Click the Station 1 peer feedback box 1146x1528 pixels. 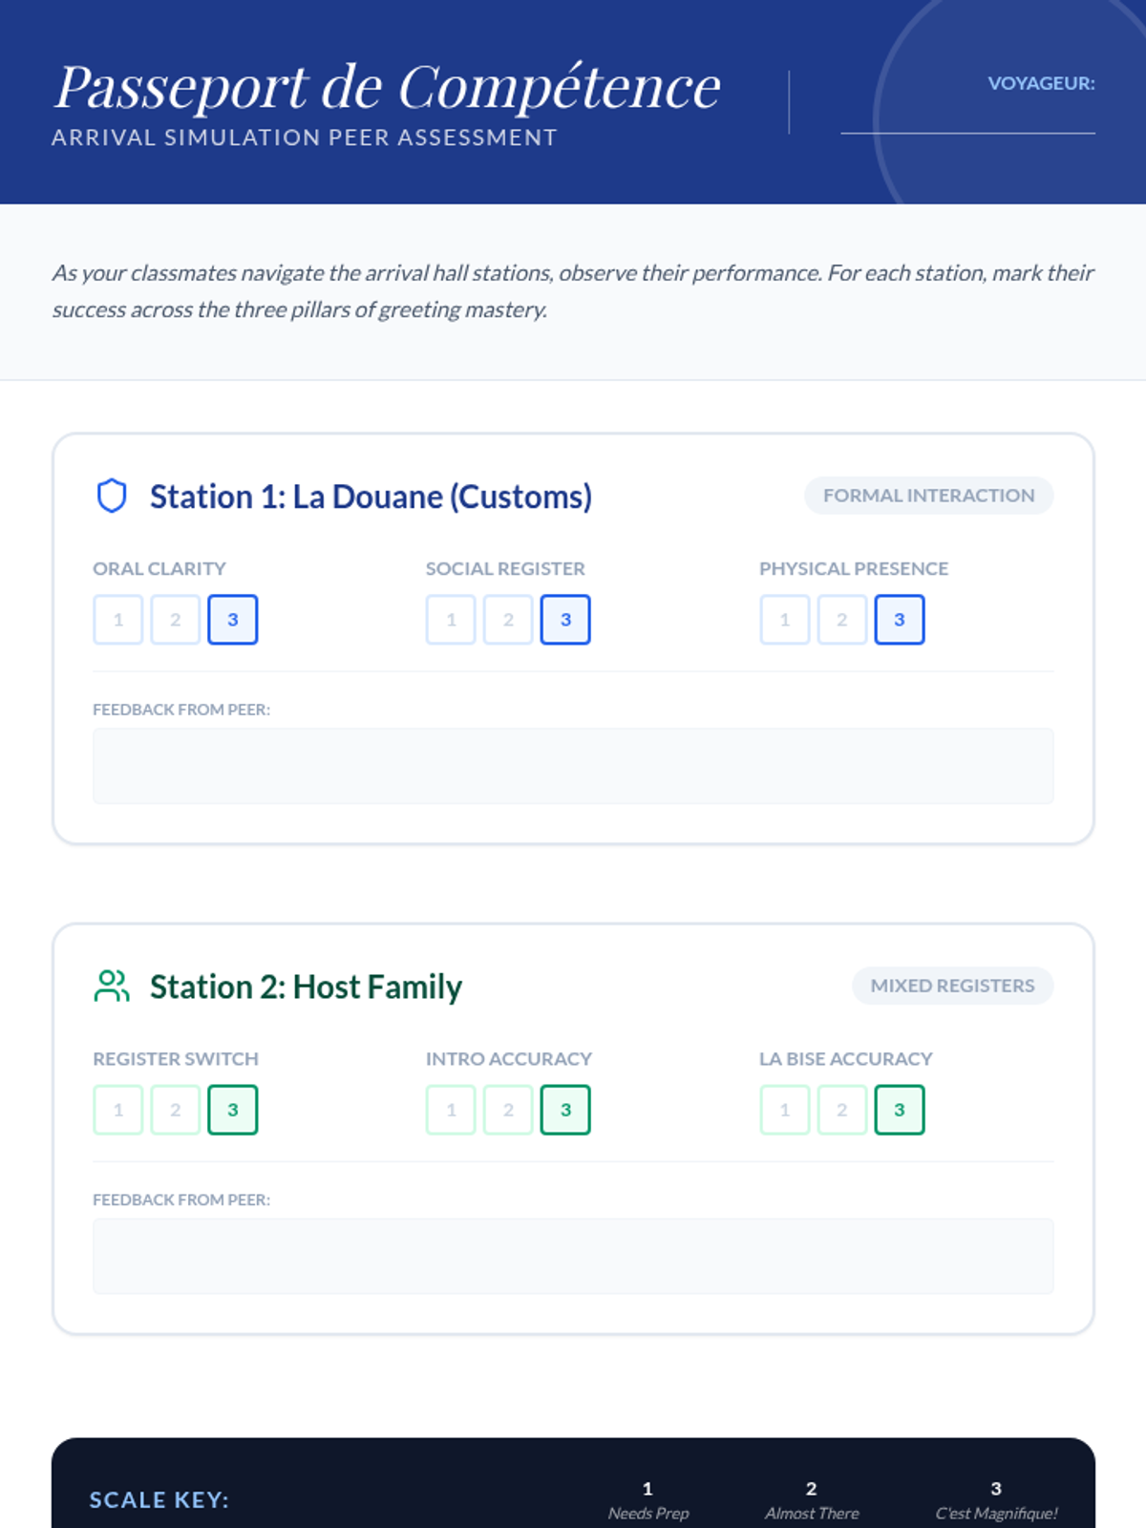pos(573,766)
